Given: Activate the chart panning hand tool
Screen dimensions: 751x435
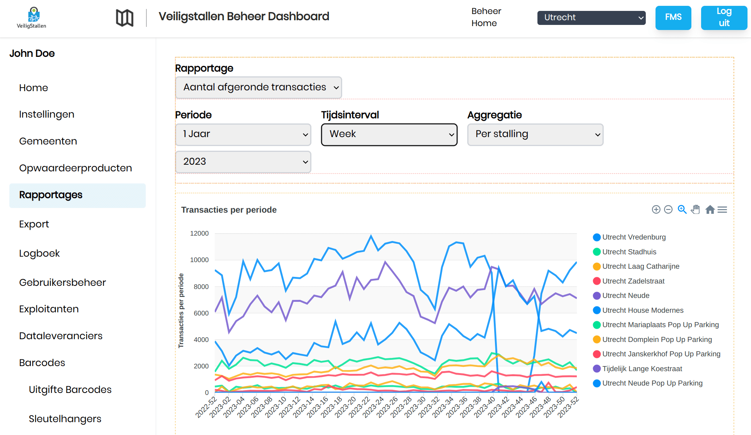Looking at the screenshot, I should (695, 210).
